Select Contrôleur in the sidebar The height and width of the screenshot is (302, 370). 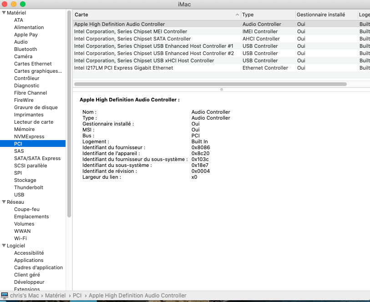(x=27, y=78)
